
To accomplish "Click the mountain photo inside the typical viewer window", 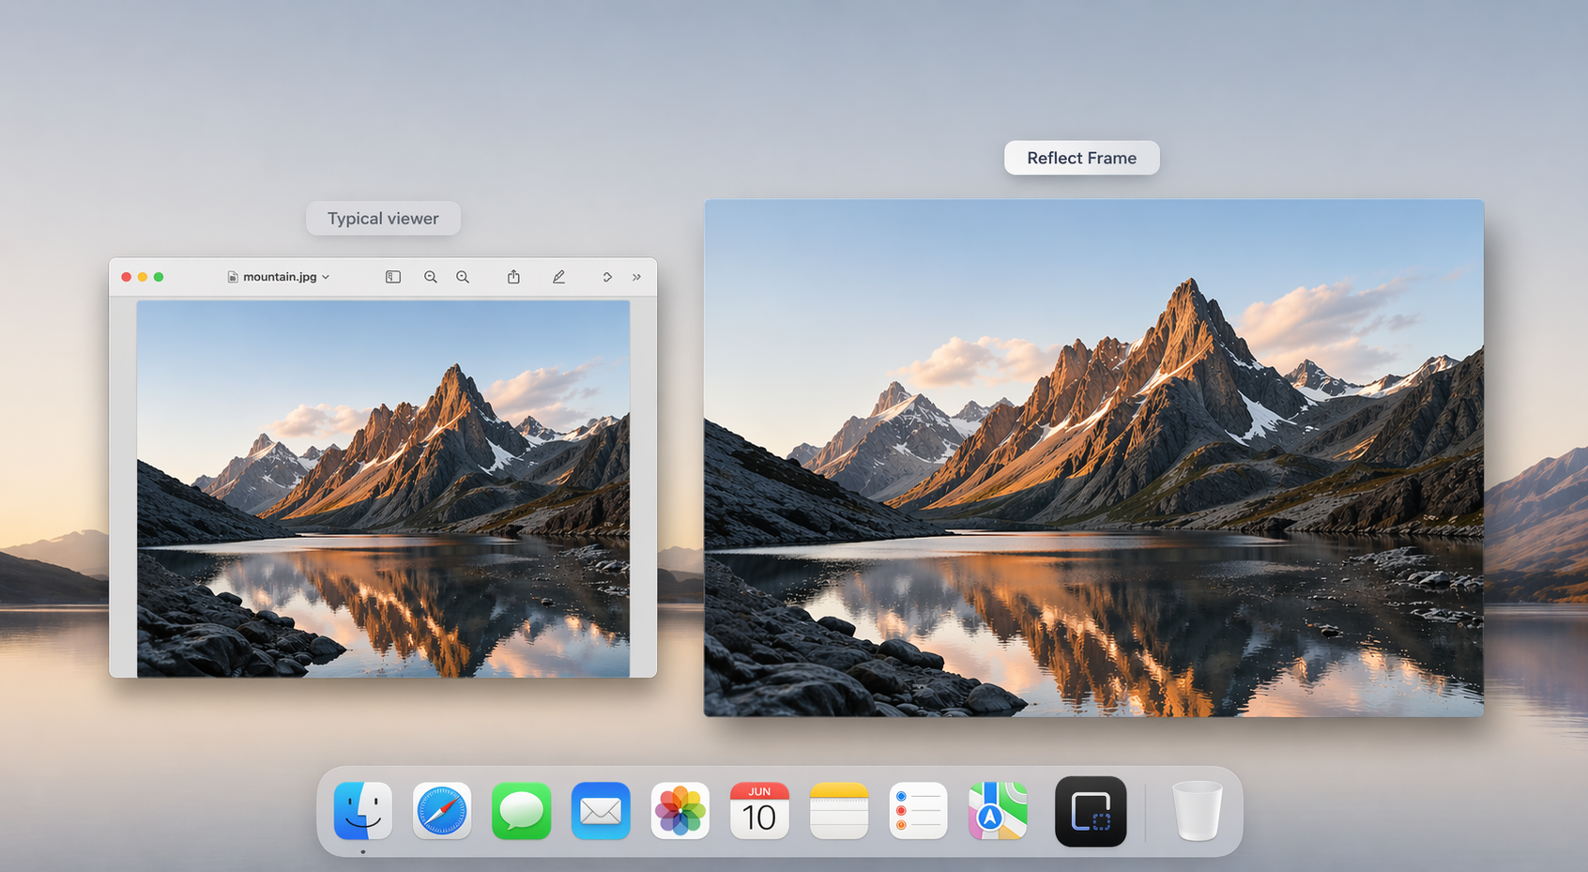I will [x=383, y=488].
